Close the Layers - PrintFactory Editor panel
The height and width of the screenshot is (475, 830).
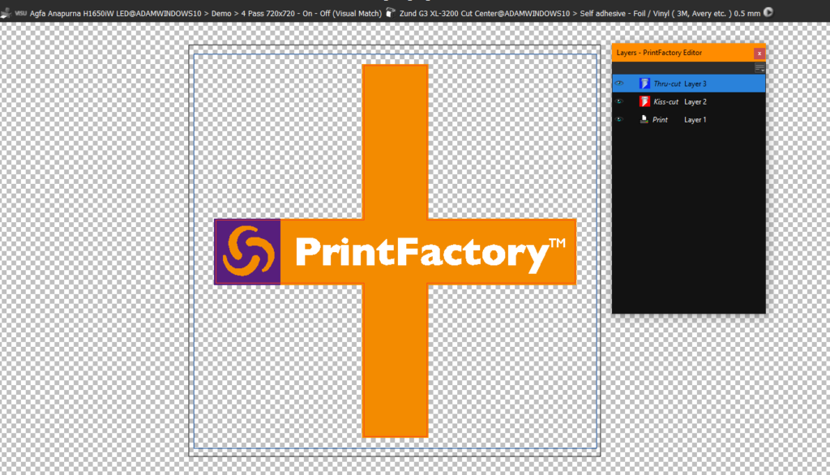759,53
